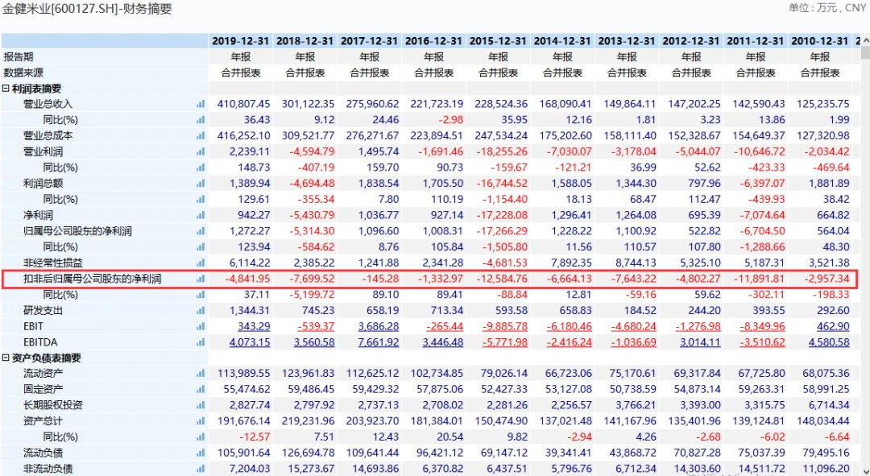Collapse the 资产负债表摘要 section

click(x=6, y=358)
